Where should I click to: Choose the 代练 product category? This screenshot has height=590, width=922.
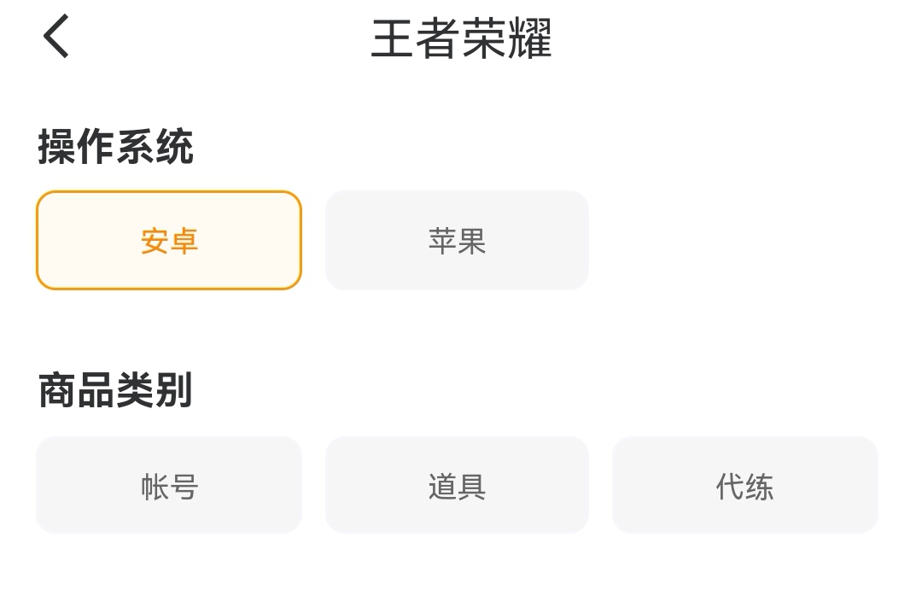pyautogui.click(x=744, y=486)
